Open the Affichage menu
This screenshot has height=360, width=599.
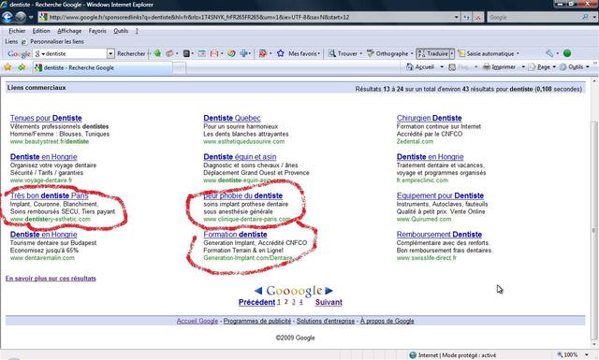click(69, 31)
